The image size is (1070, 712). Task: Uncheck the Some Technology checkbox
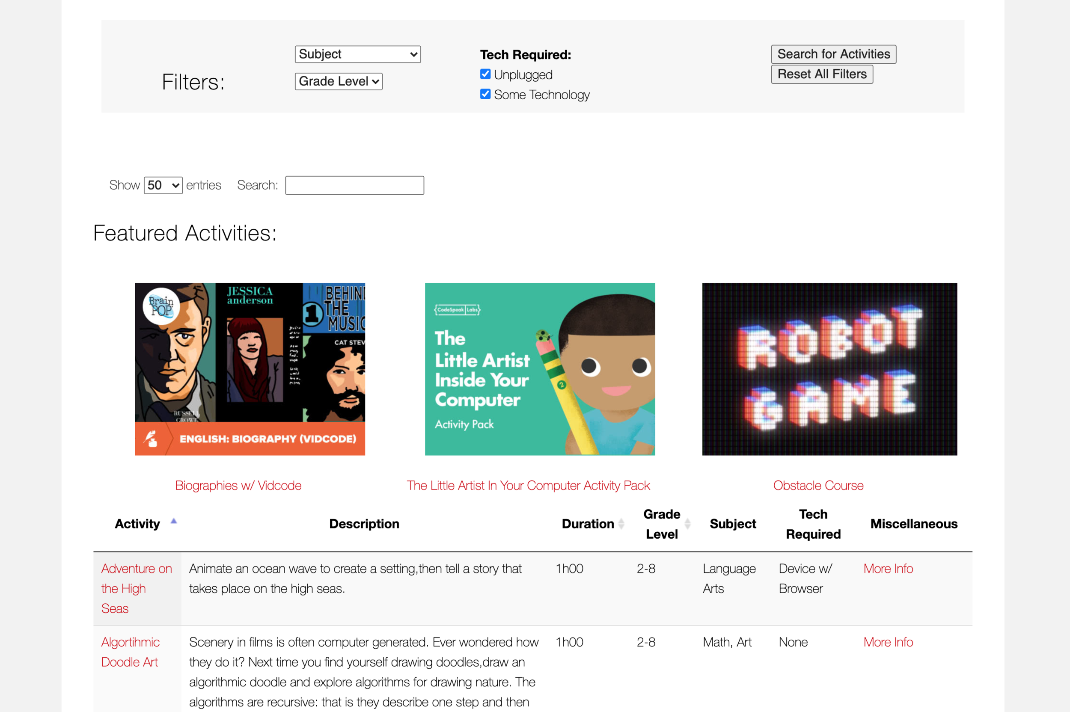pos(485,94)
